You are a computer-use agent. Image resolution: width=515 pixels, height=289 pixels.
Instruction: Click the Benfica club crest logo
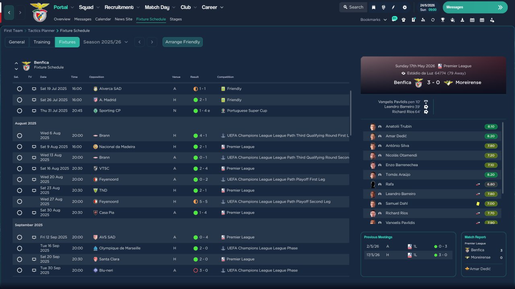click(x=39, y=12)
